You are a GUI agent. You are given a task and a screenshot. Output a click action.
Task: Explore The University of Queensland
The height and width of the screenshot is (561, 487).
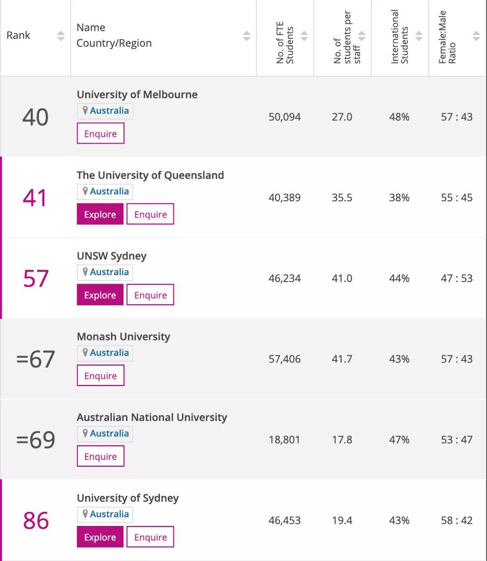pos(100,214)
